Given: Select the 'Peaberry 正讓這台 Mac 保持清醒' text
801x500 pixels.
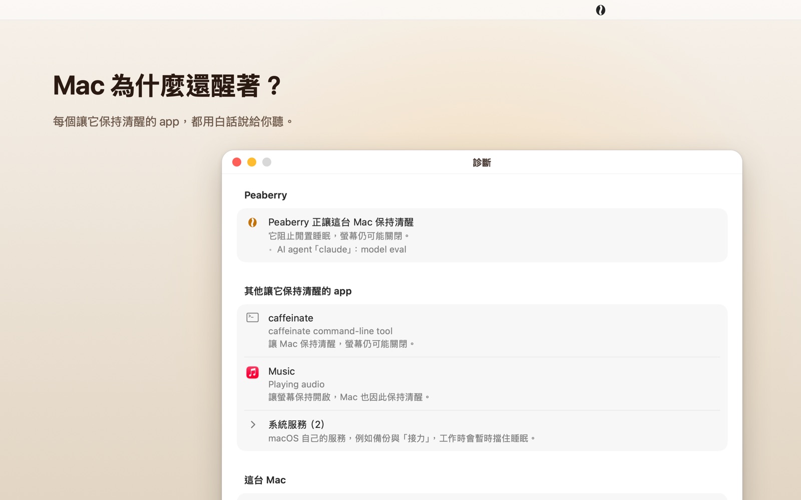Looking at the screenshot, I should [341, 222].
